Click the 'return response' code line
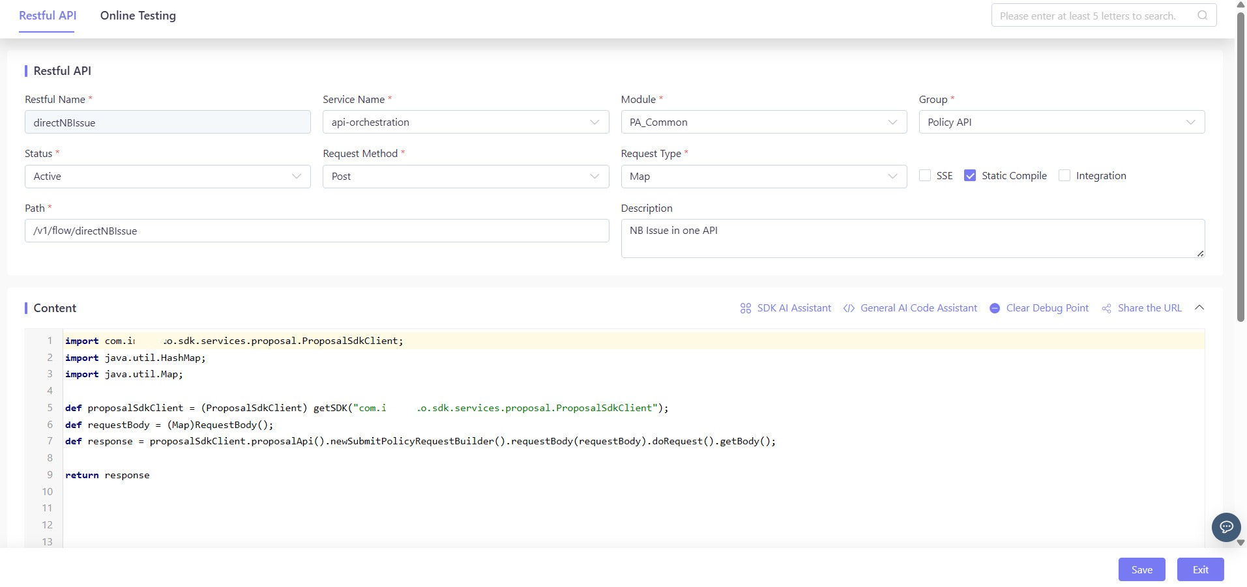The image size is (1247, 587). click(107, 475)
